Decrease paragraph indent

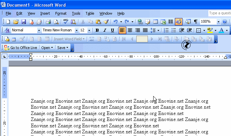[x=181, y=30]
